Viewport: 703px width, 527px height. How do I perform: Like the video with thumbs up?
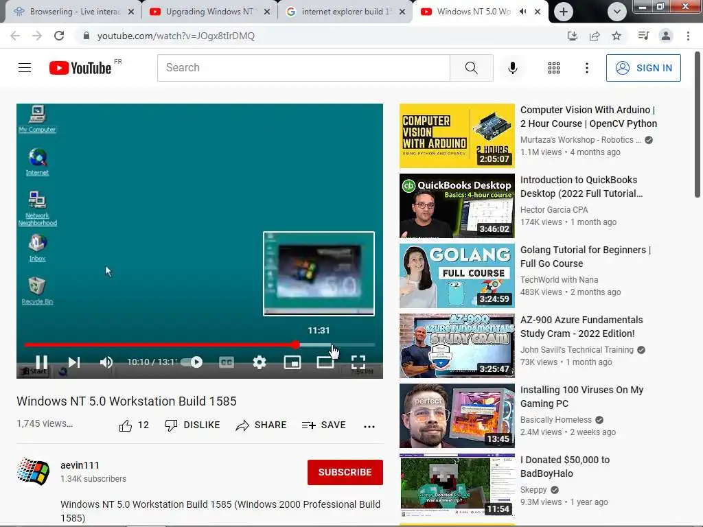coord(134,425)
